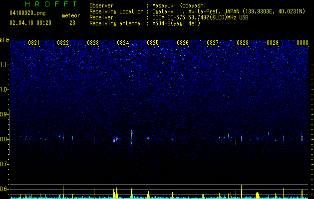The height and width of the screenshot is (199, 314).
Task: Click the Observer label
Action: click(x=101, y=5)
